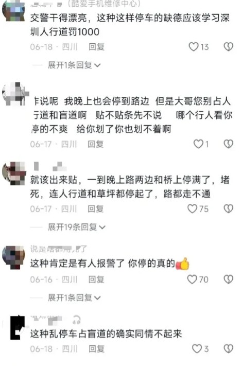Tap broken-heart beside 70 likes
This screenshot has width=242, height=366.
pyautogui.click(x=228, y=279)
